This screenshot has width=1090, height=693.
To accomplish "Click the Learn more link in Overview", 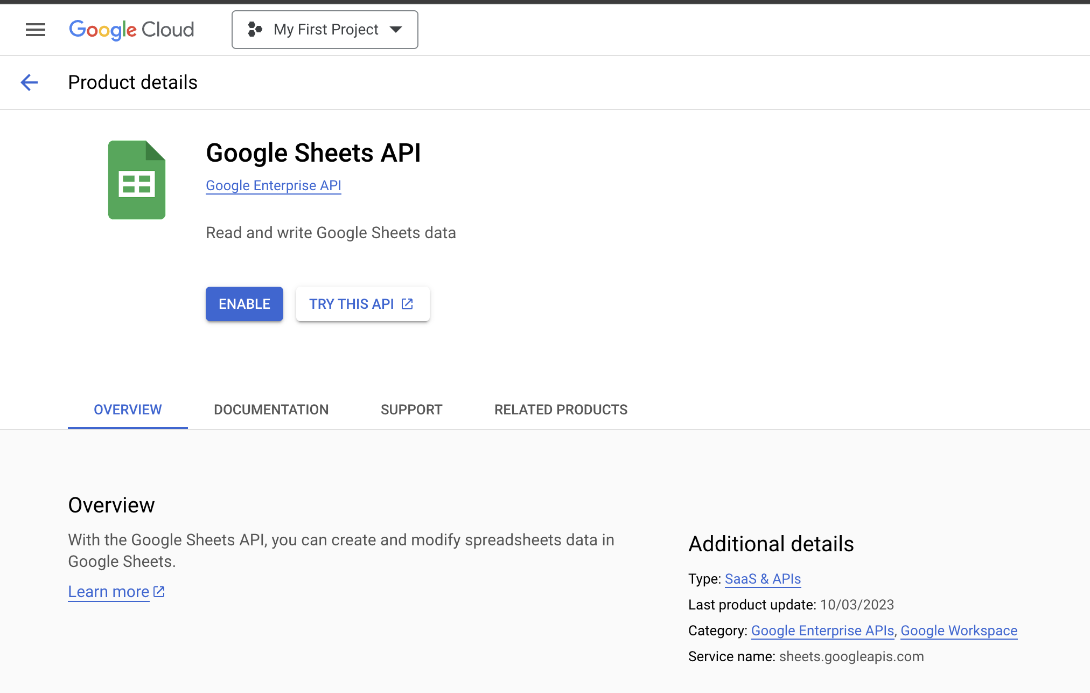I will tap(108, 591).
